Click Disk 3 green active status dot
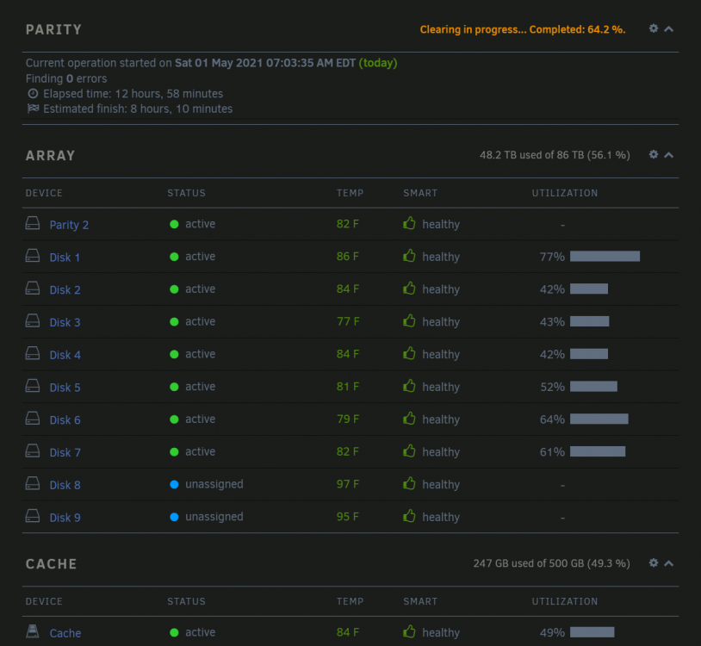701x646 pixels. coord(174,322)
